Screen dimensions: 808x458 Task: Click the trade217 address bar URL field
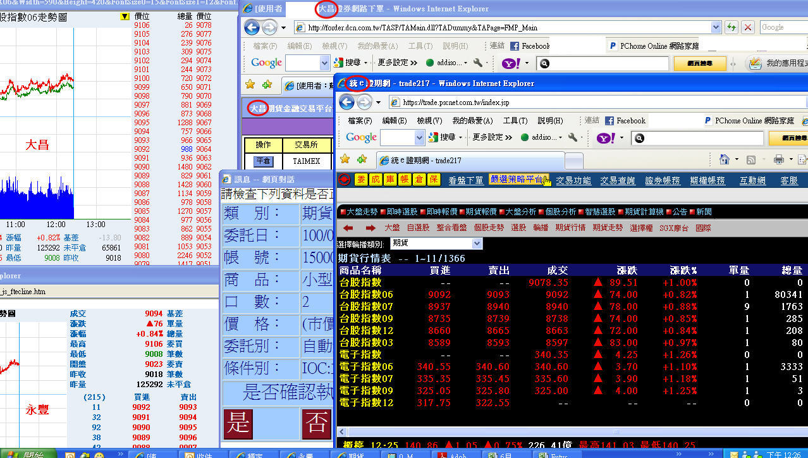[x=597, y=102]
